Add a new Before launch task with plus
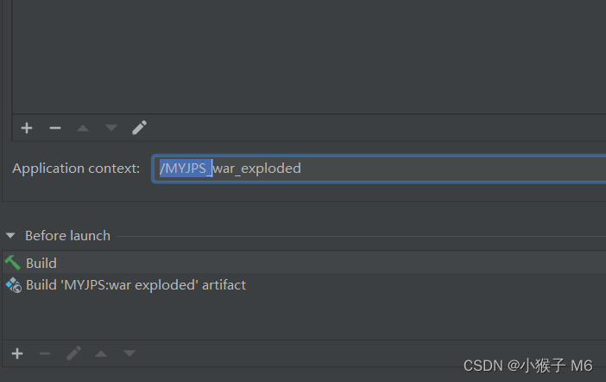 17,353
